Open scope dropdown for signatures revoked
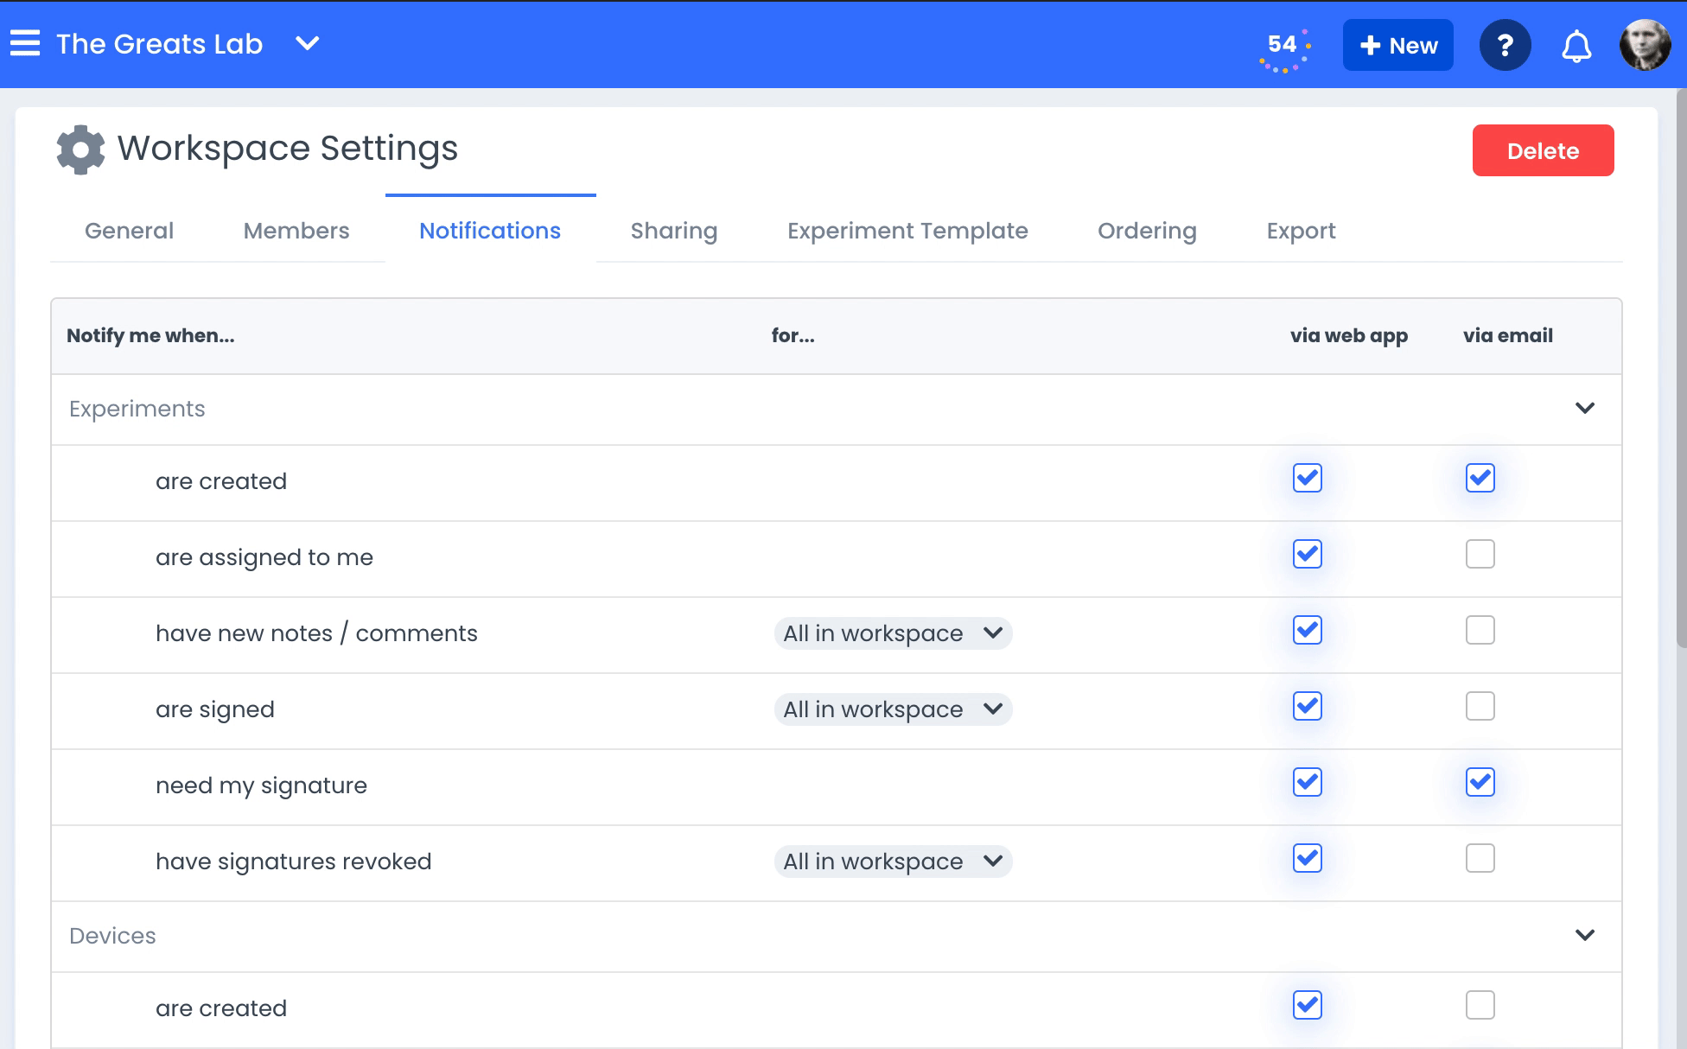 click(893, 861)
